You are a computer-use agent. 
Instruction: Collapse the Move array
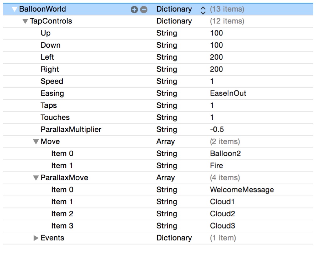pos(36,142)
